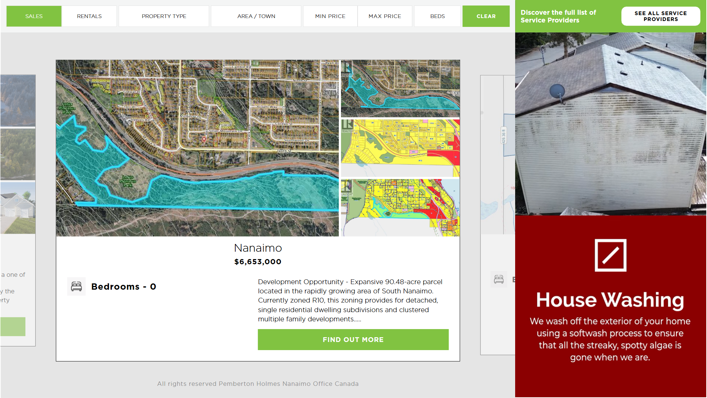The width and height of the screenshot is (707, 398).
Task: Expand the AREA / TOWN filter
Action: pos(256,16)
